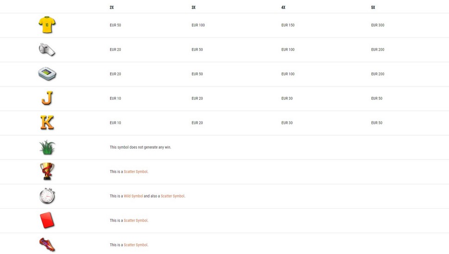
Task: Click the 4X column header
Action: click(283, 7)
